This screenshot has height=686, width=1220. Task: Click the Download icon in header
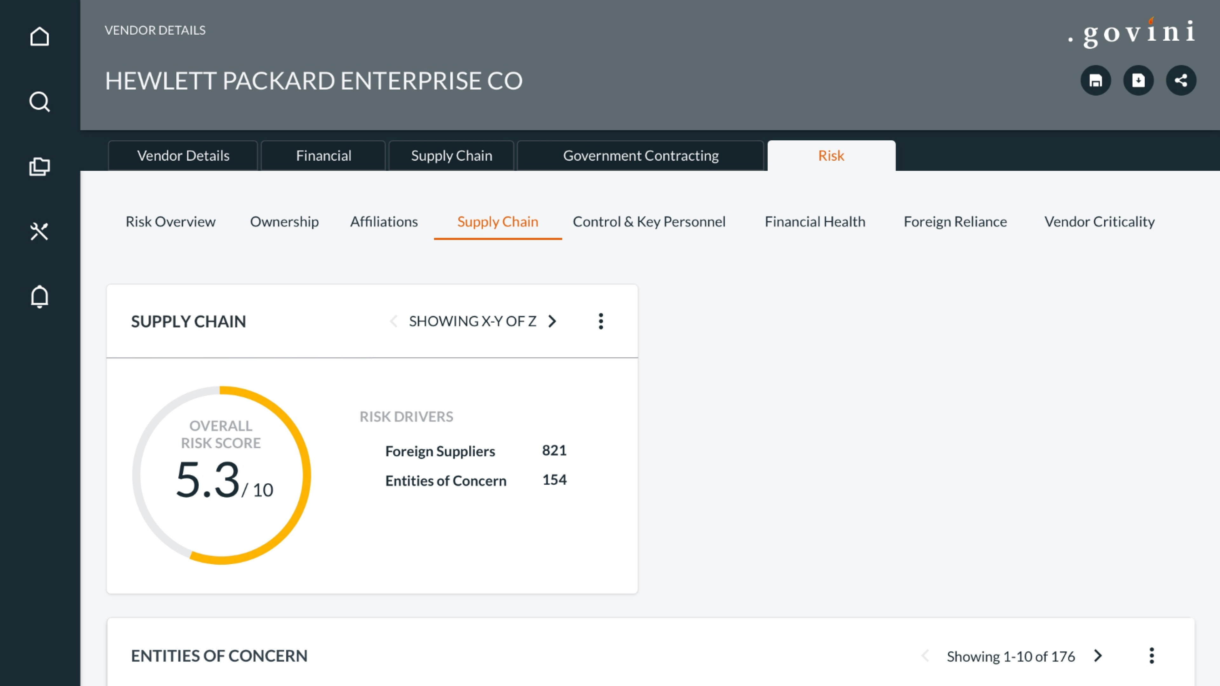(1138, 80)
